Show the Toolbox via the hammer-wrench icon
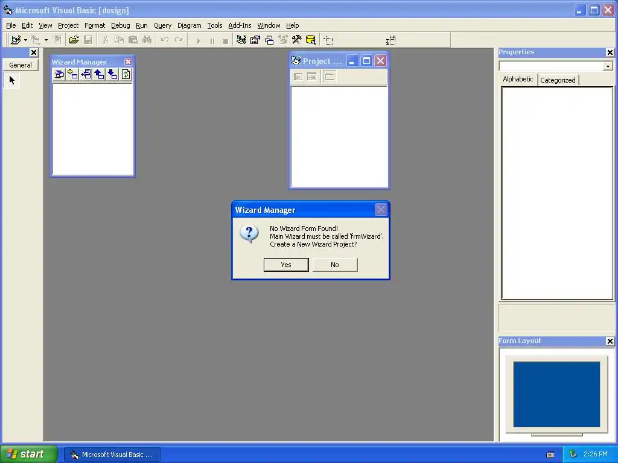618x463 pixels. (297, 40)
